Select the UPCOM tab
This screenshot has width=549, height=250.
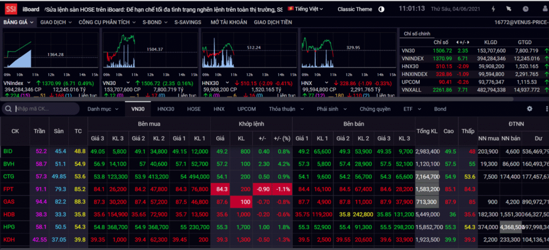point(247,109)
